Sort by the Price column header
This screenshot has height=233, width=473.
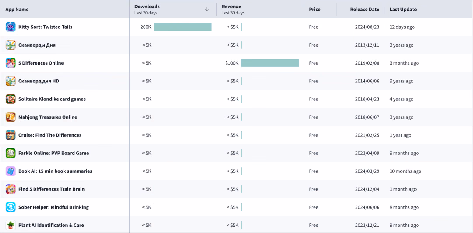point(314,9)
